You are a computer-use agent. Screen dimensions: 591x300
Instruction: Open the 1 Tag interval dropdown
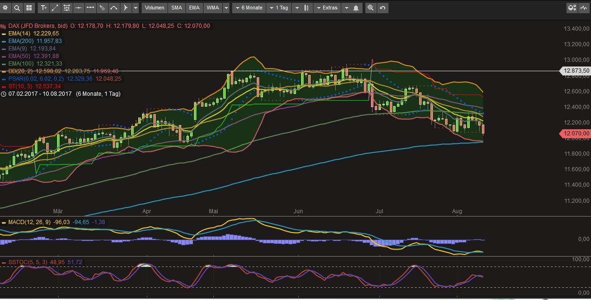coord(279,8)
